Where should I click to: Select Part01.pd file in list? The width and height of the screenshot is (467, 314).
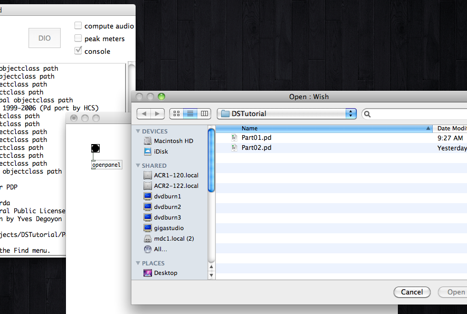pos(256,138)
